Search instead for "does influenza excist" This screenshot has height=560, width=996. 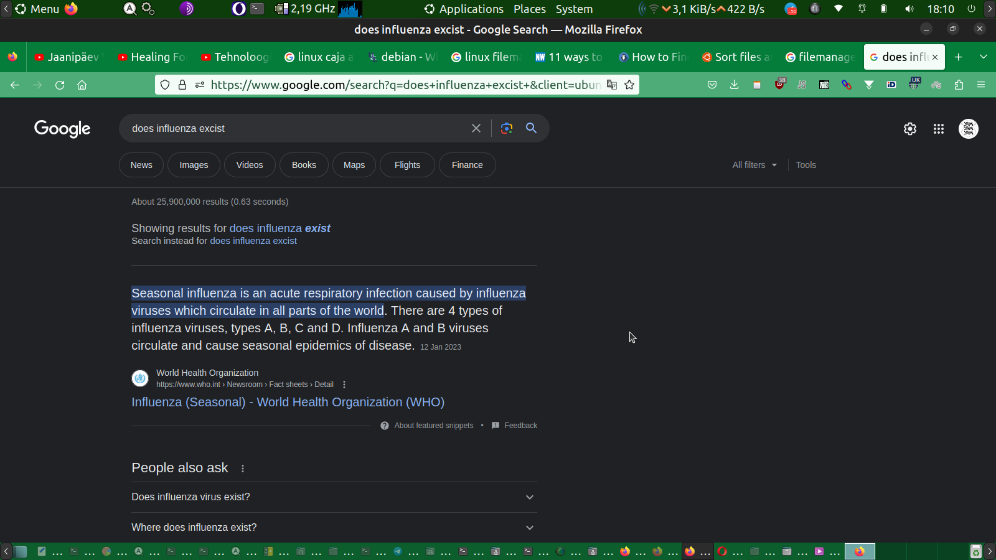(x=253, y=241)
